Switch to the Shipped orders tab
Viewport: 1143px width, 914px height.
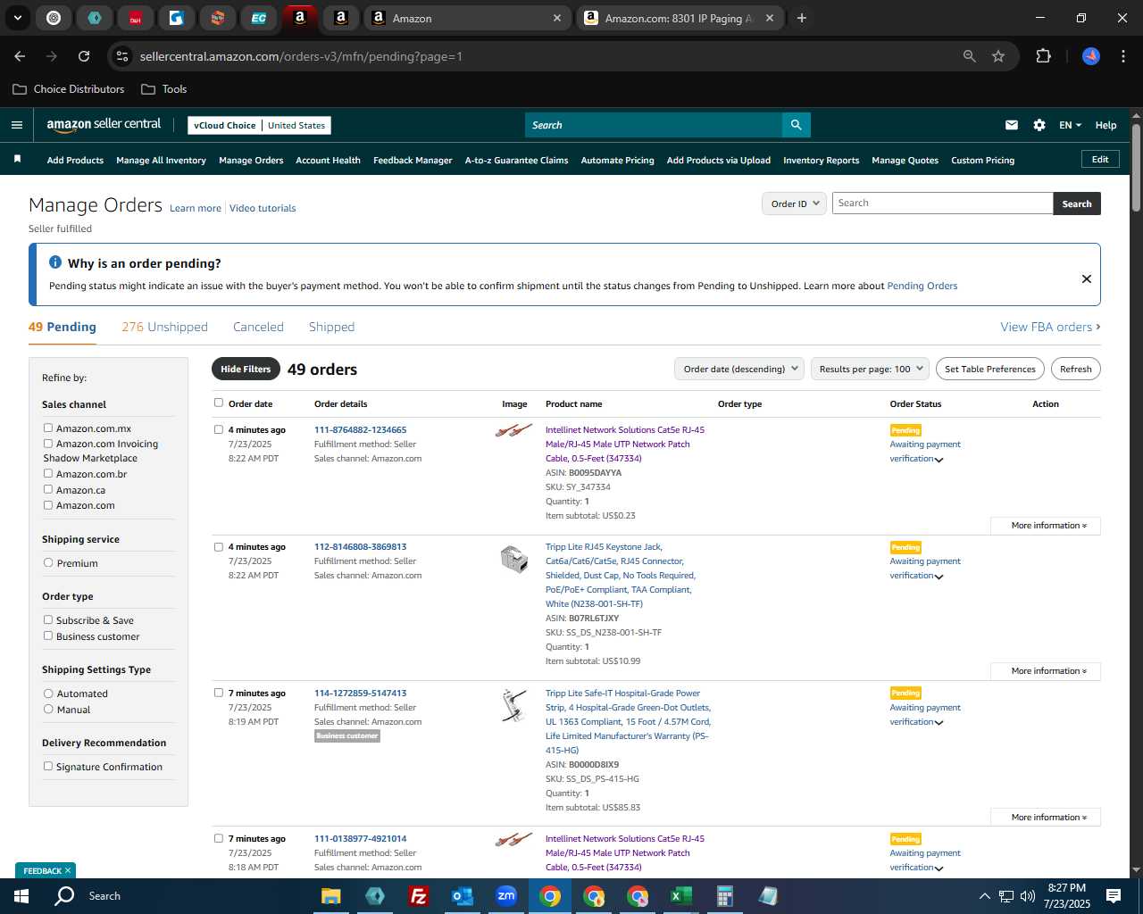pos(331,327)
